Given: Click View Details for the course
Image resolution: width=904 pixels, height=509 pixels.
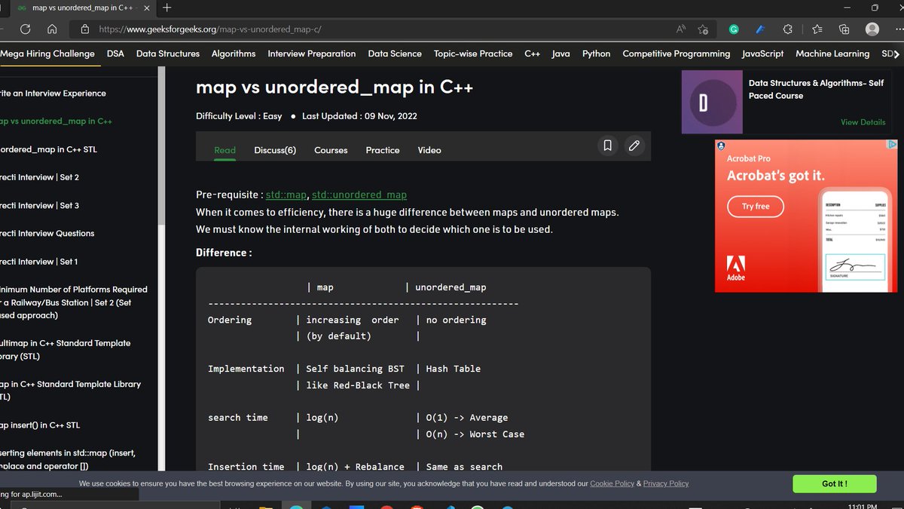Looking at the screenshot, I should 863,122.
